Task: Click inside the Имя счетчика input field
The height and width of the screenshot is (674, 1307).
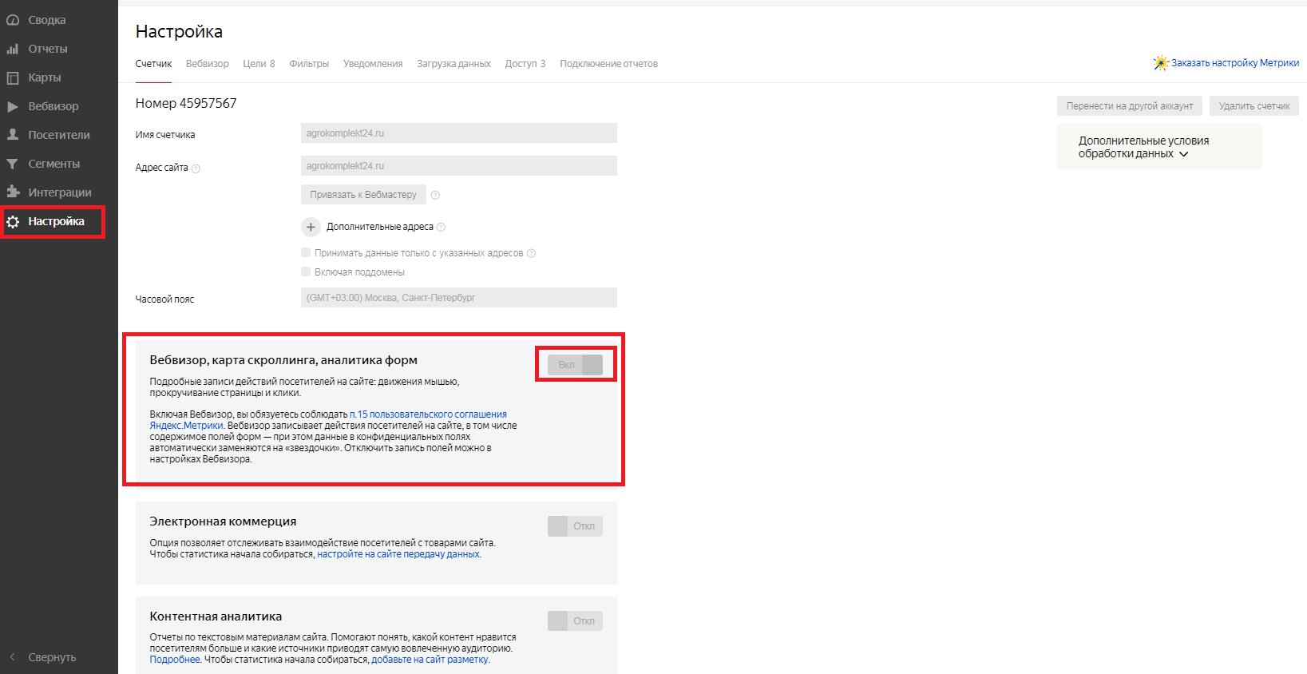Action: click(x=458, y=133)
